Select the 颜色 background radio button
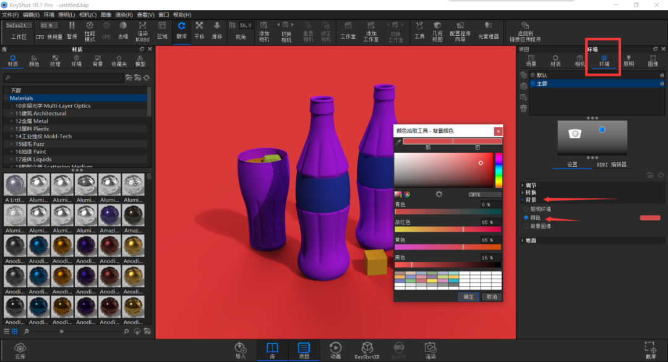 (526, 217)
